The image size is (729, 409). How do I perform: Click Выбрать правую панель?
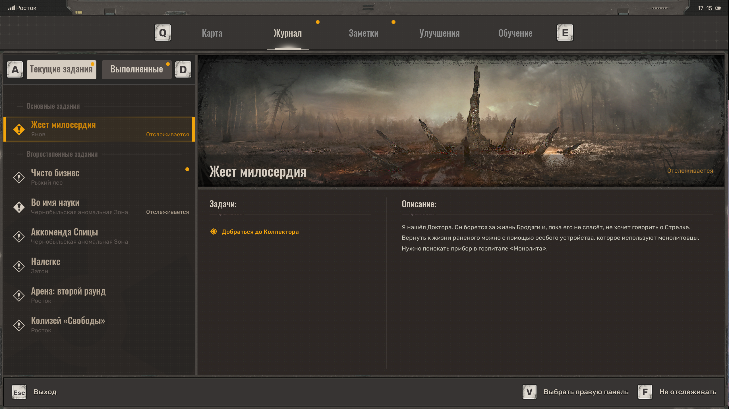pos(586,392)
